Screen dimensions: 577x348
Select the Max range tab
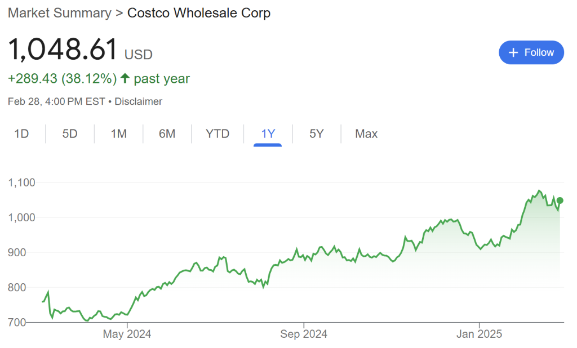click(366, 133)
